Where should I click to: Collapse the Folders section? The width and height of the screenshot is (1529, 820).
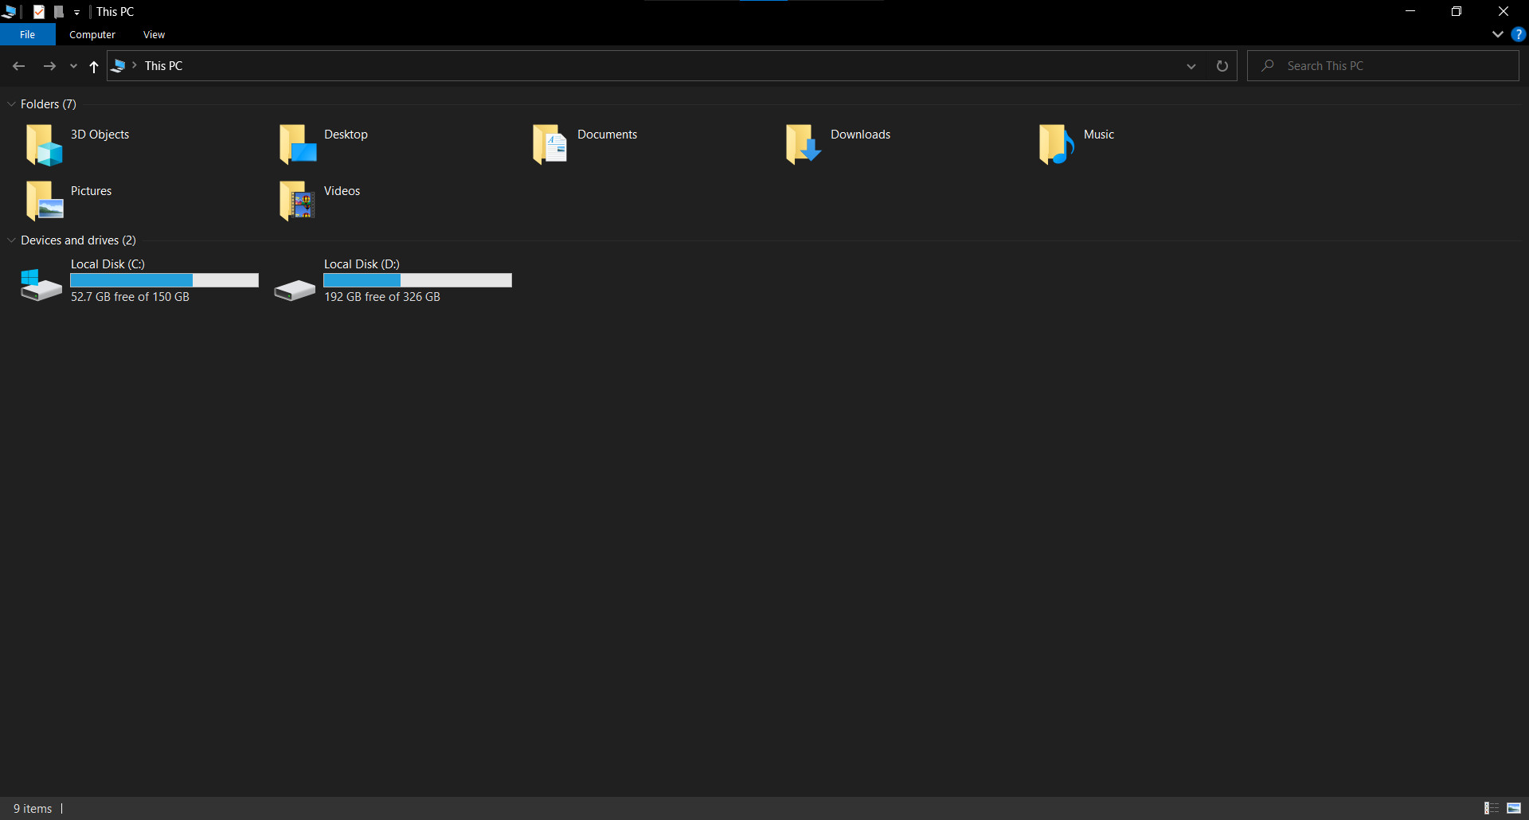[x=11, y=103]
